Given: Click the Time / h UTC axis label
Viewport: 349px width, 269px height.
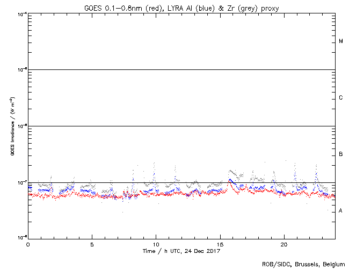Looking at the screenshot, I should click(x=181, y=251).
